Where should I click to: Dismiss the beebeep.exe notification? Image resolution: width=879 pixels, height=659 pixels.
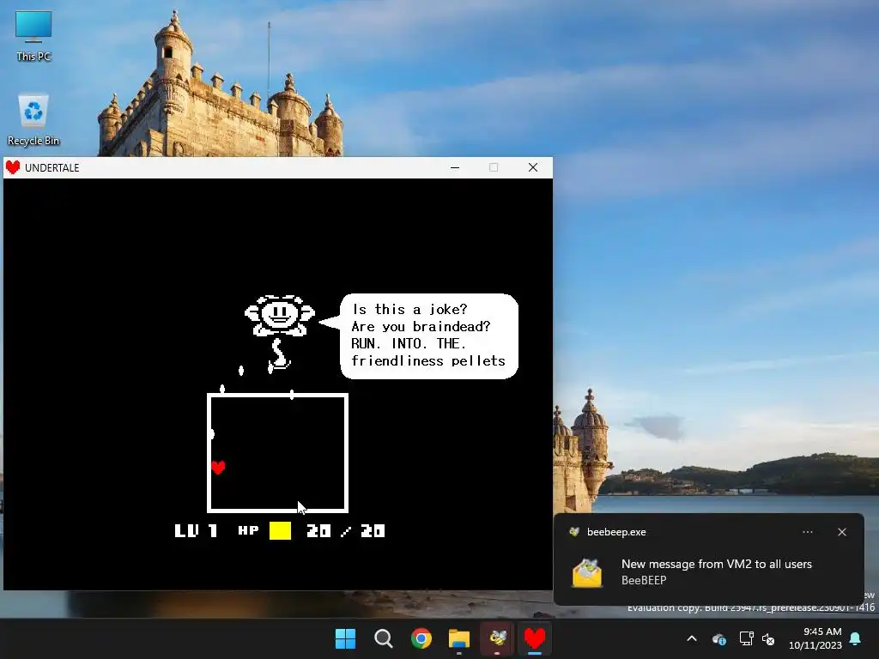pos(841,532)
